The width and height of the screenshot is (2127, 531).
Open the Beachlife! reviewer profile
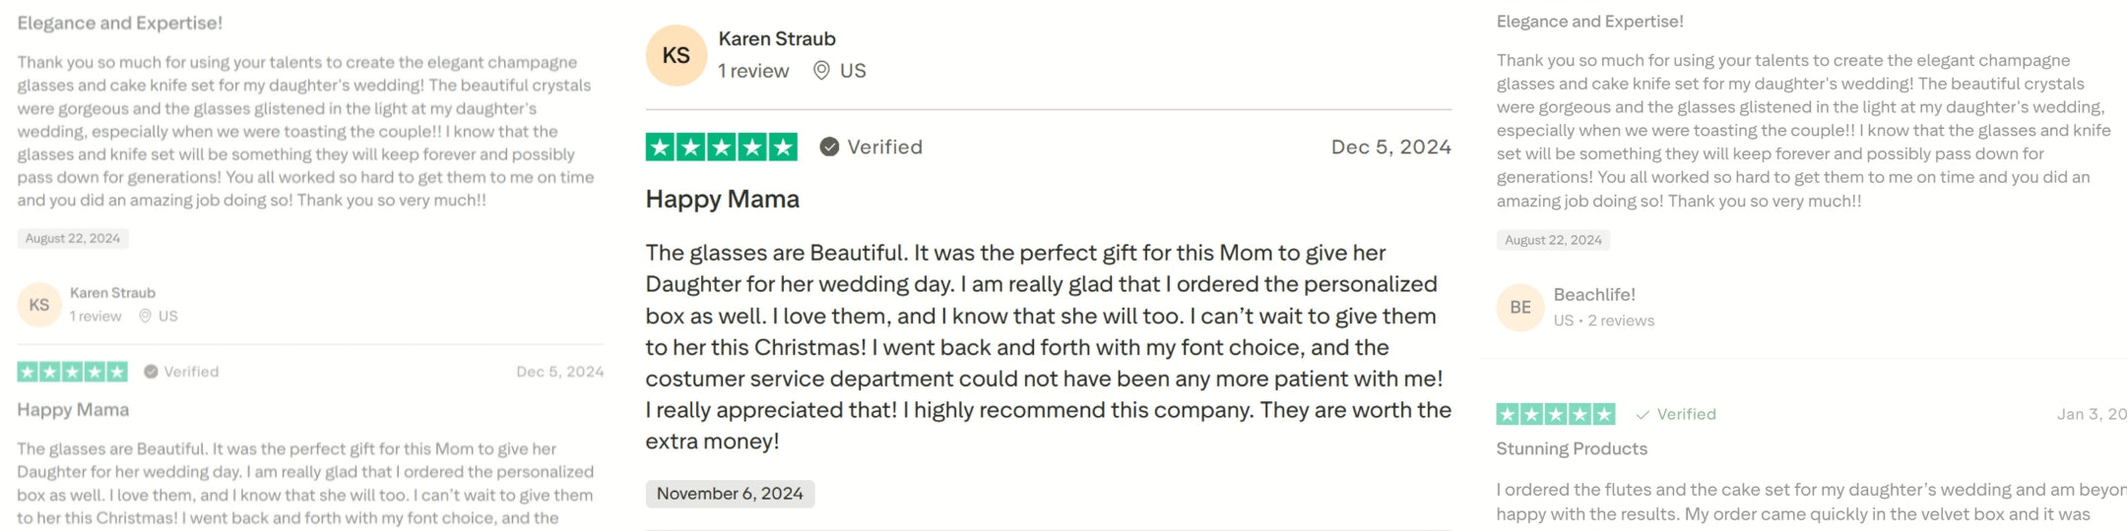click(1594, 295)
